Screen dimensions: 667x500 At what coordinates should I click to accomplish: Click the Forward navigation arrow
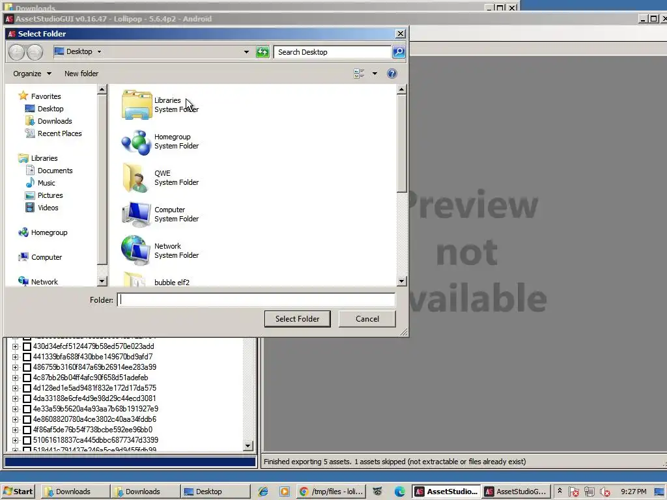(x=35, y=52)
